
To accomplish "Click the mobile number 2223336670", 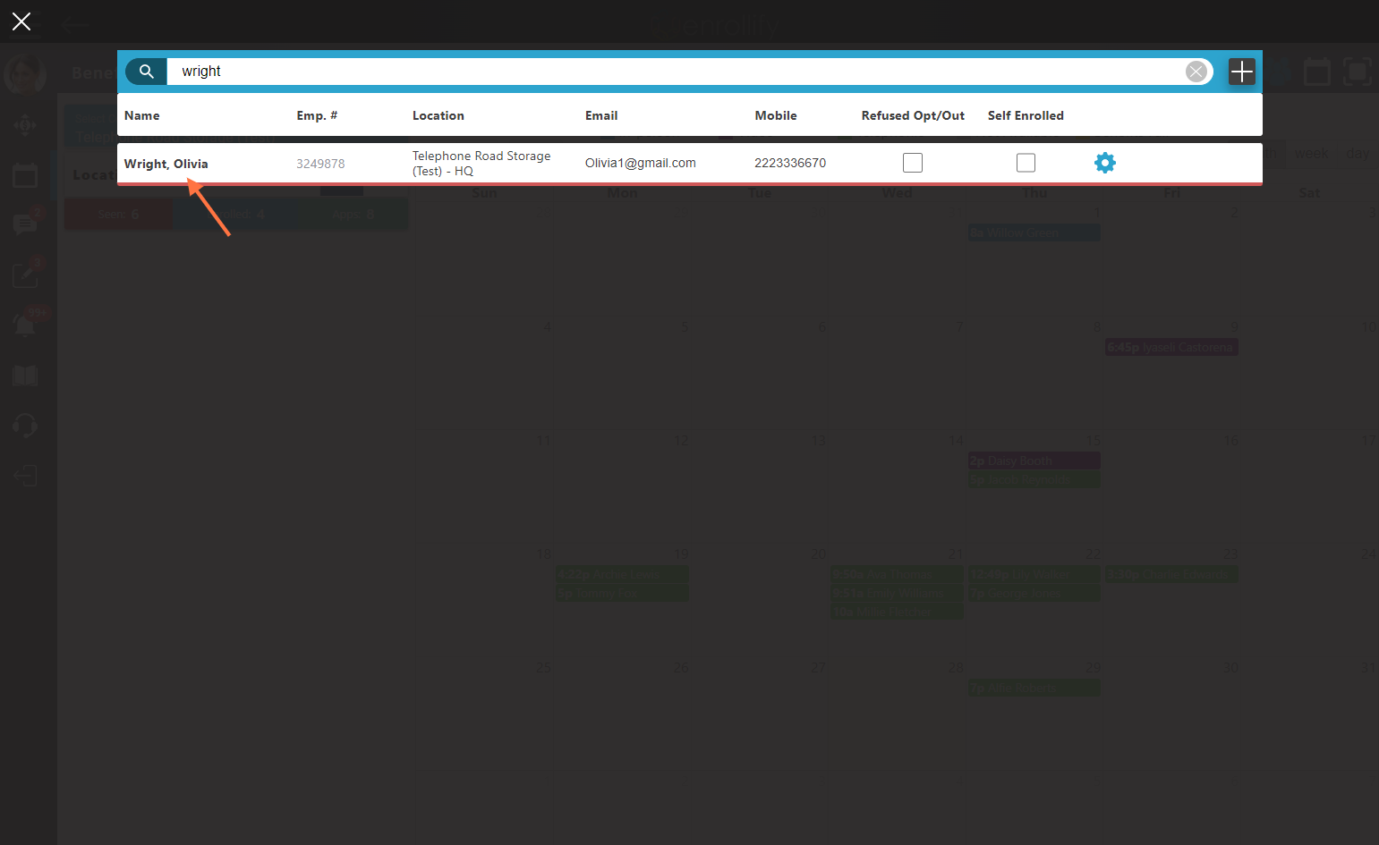I will (790, 163).
